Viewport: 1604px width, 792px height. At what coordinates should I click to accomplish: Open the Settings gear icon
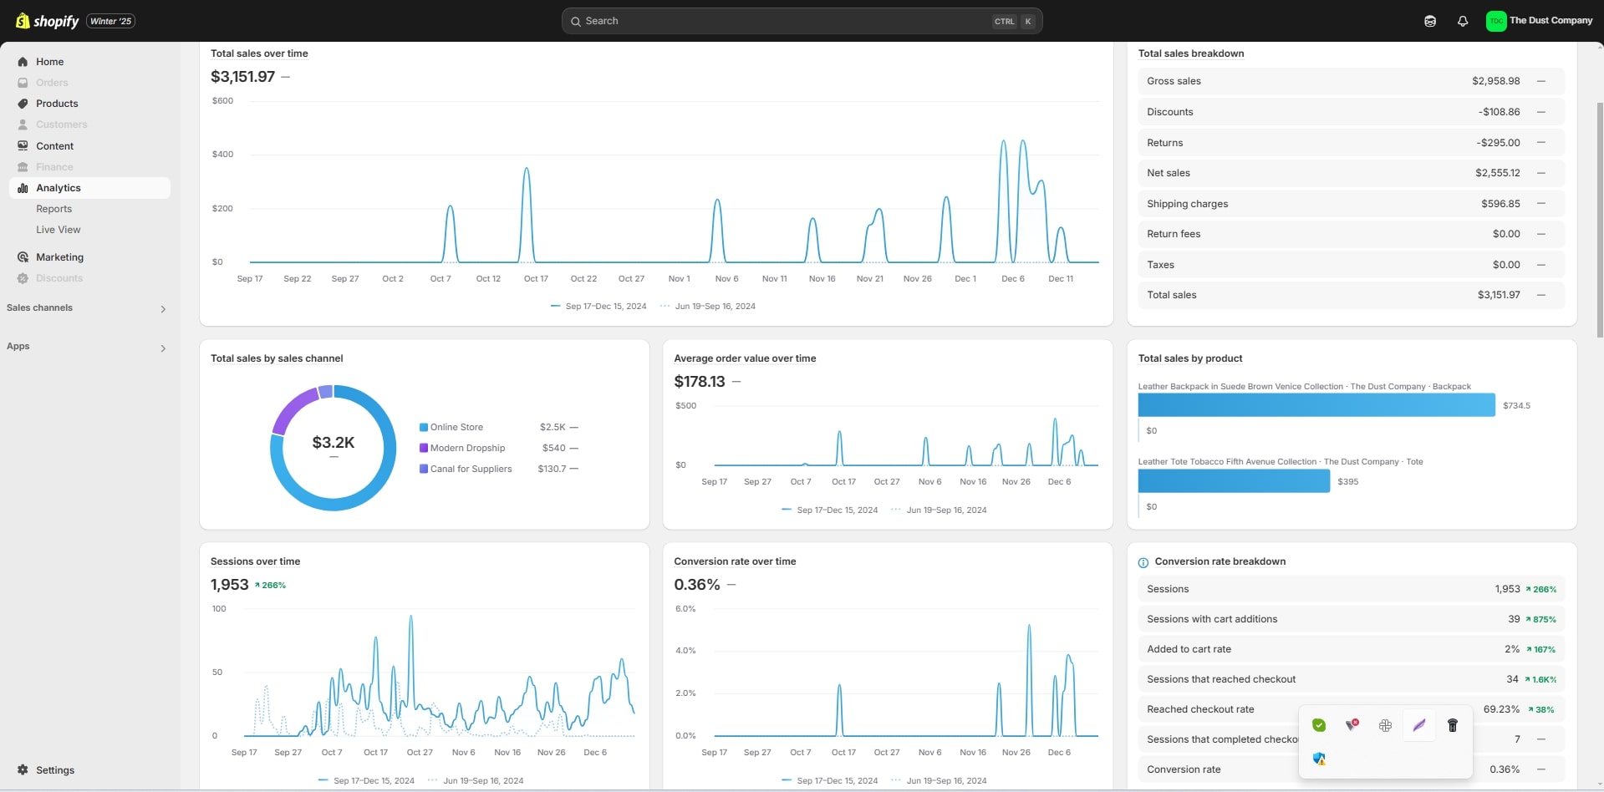tap(23, 769)
